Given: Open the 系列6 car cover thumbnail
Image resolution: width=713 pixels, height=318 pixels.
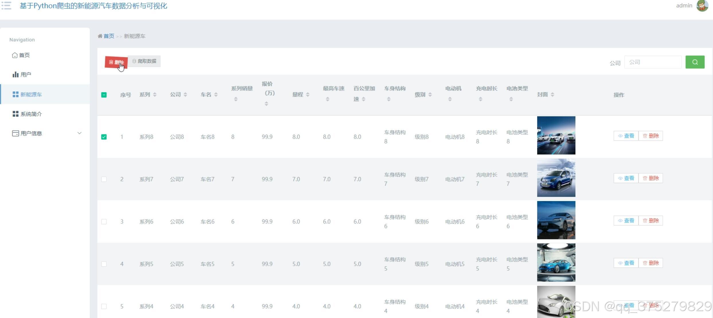Looking at the screenshot, I should point(556,220).
